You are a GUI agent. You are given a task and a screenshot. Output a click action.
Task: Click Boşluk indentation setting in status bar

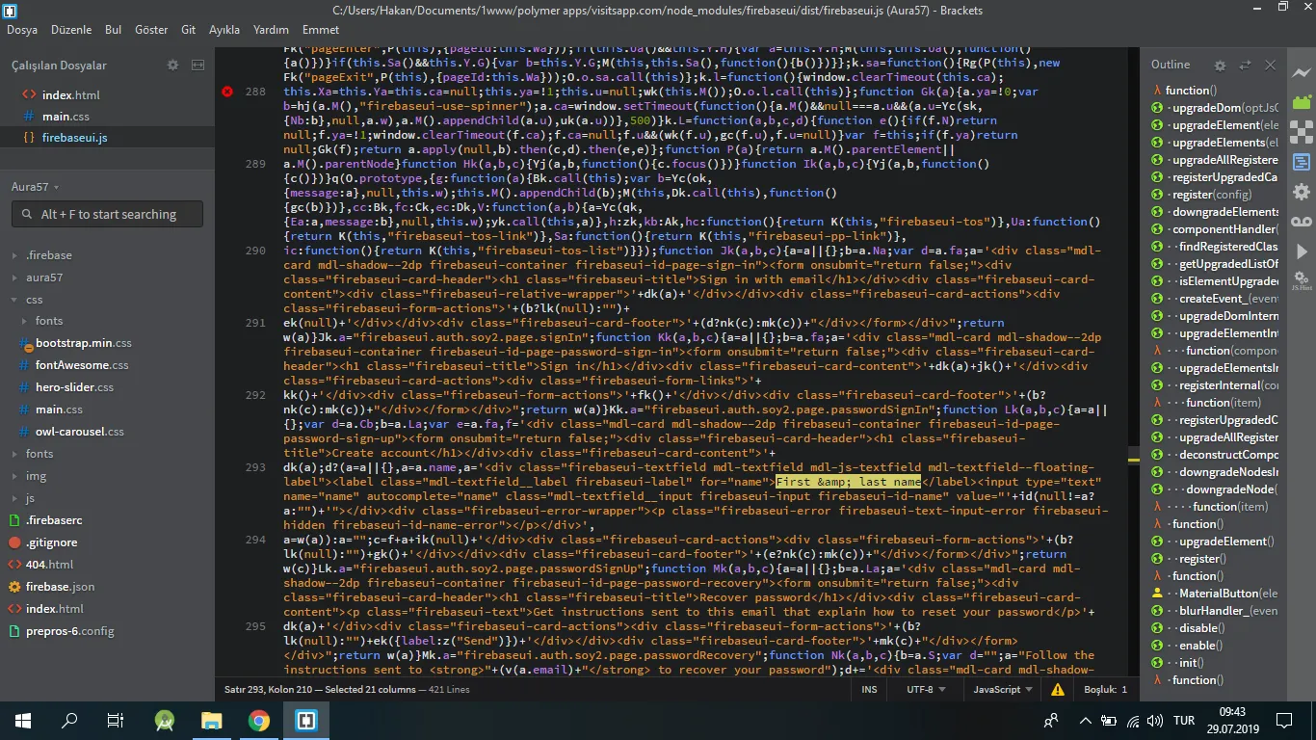click(x=1101, y=690)
